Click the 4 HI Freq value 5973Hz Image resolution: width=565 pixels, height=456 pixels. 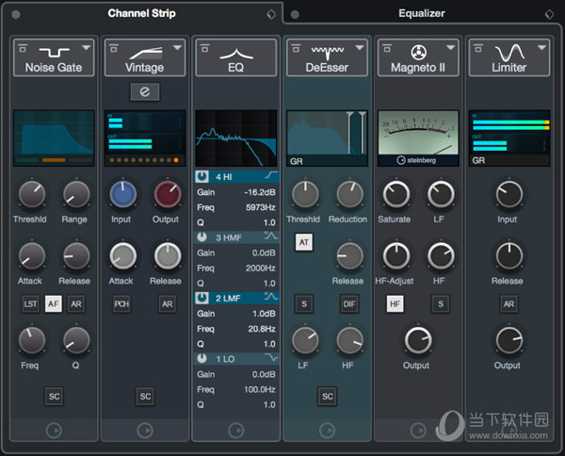click(261, 207)
